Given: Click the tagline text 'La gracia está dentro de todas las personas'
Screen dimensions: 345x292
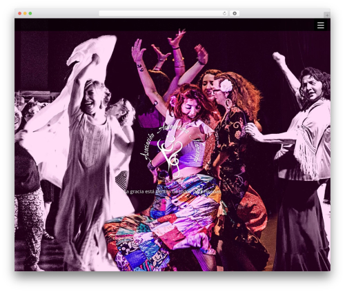Looking at the screenshot, I should [x=172, y=191].
